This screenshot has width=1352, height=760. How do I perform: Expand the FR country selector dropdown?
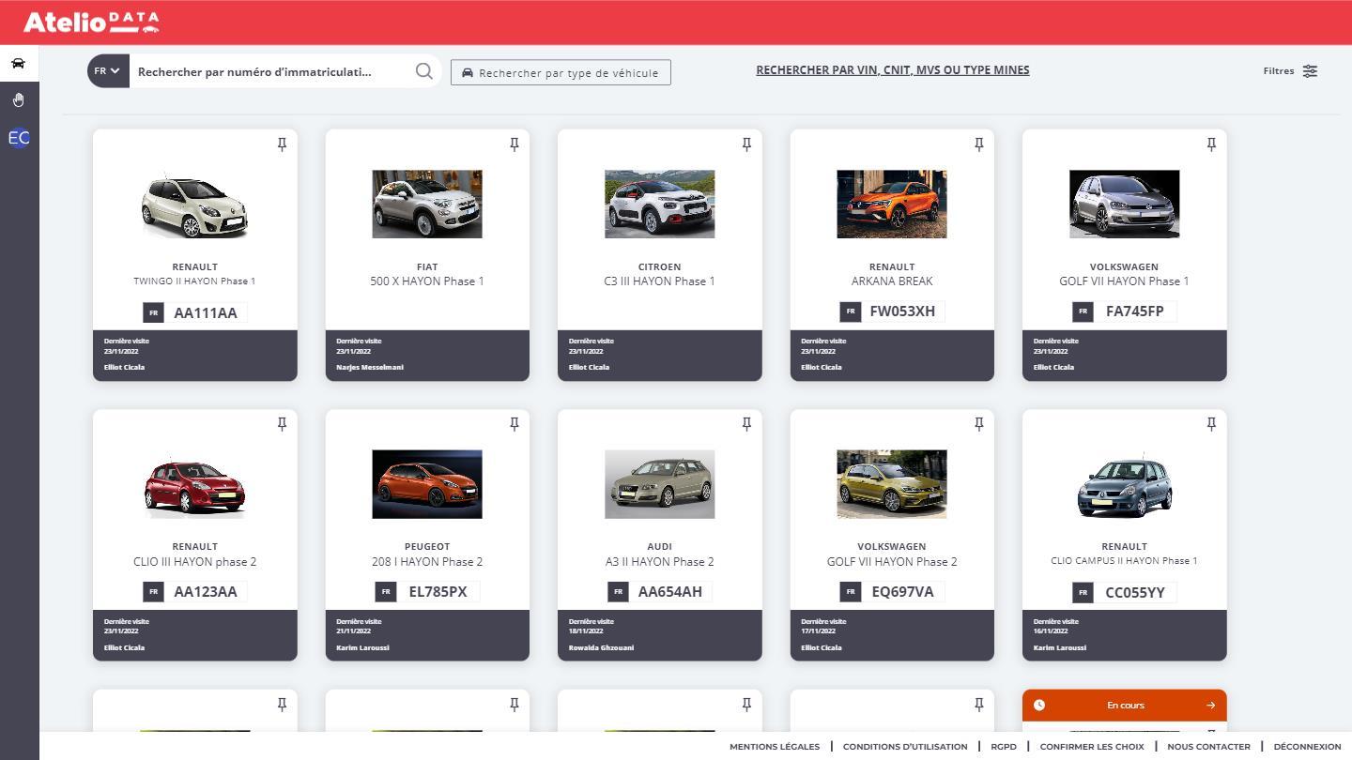point(108,71)
